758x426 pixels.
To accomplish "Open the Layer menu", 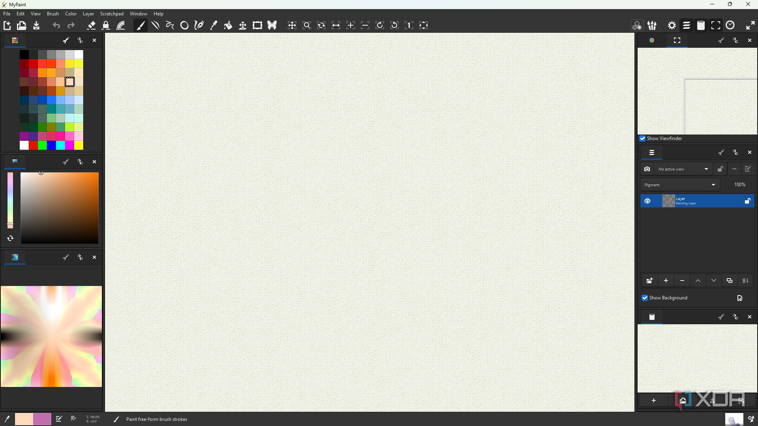I will click(x=88, y=14).
